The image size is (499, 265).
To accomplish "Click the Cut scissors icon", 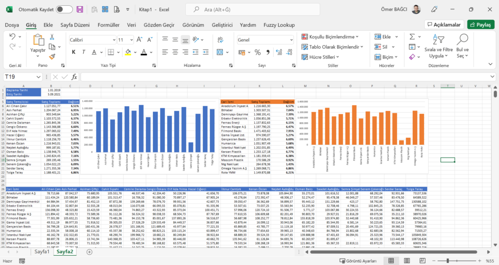I will click(x=52, y=37).
